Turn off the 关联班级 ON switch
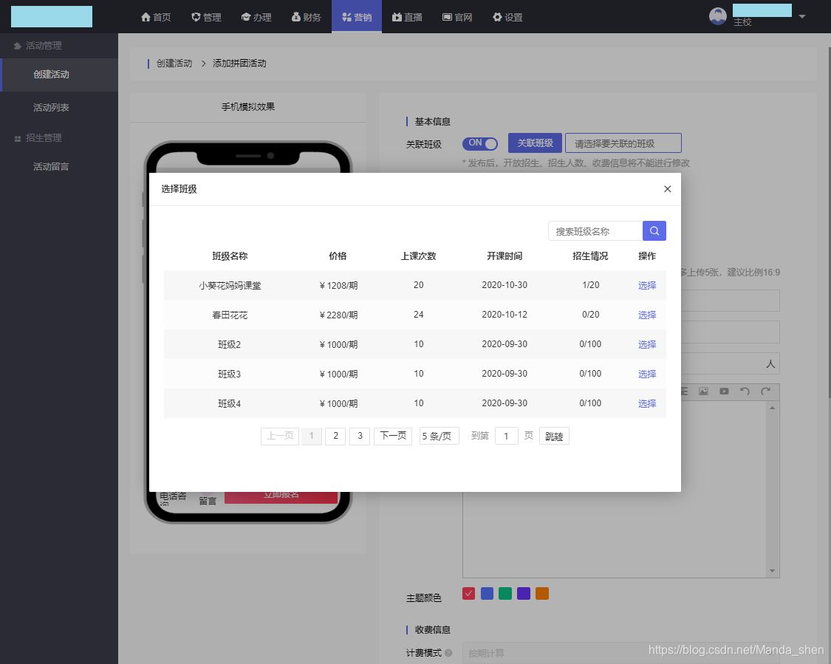Image resolution: width=831 pixels, height=664 pixels. pyautogui.click(x=480, y=143)
